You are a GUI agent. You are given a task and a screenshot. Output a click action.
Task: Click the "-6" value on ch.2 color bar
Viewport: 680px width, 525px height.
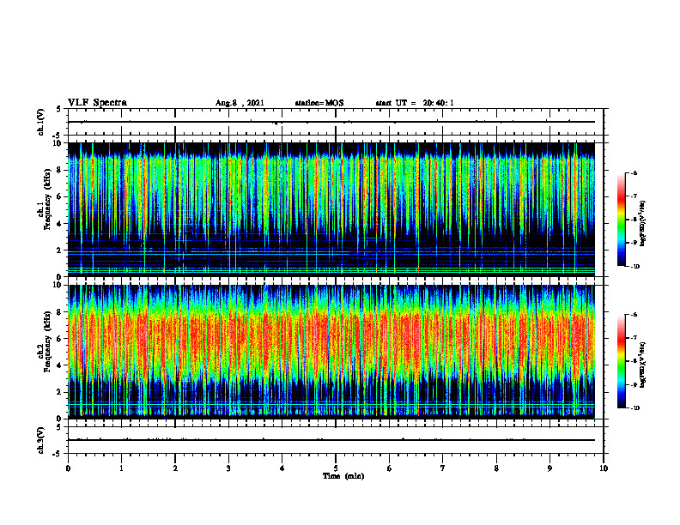pos(634,315)
